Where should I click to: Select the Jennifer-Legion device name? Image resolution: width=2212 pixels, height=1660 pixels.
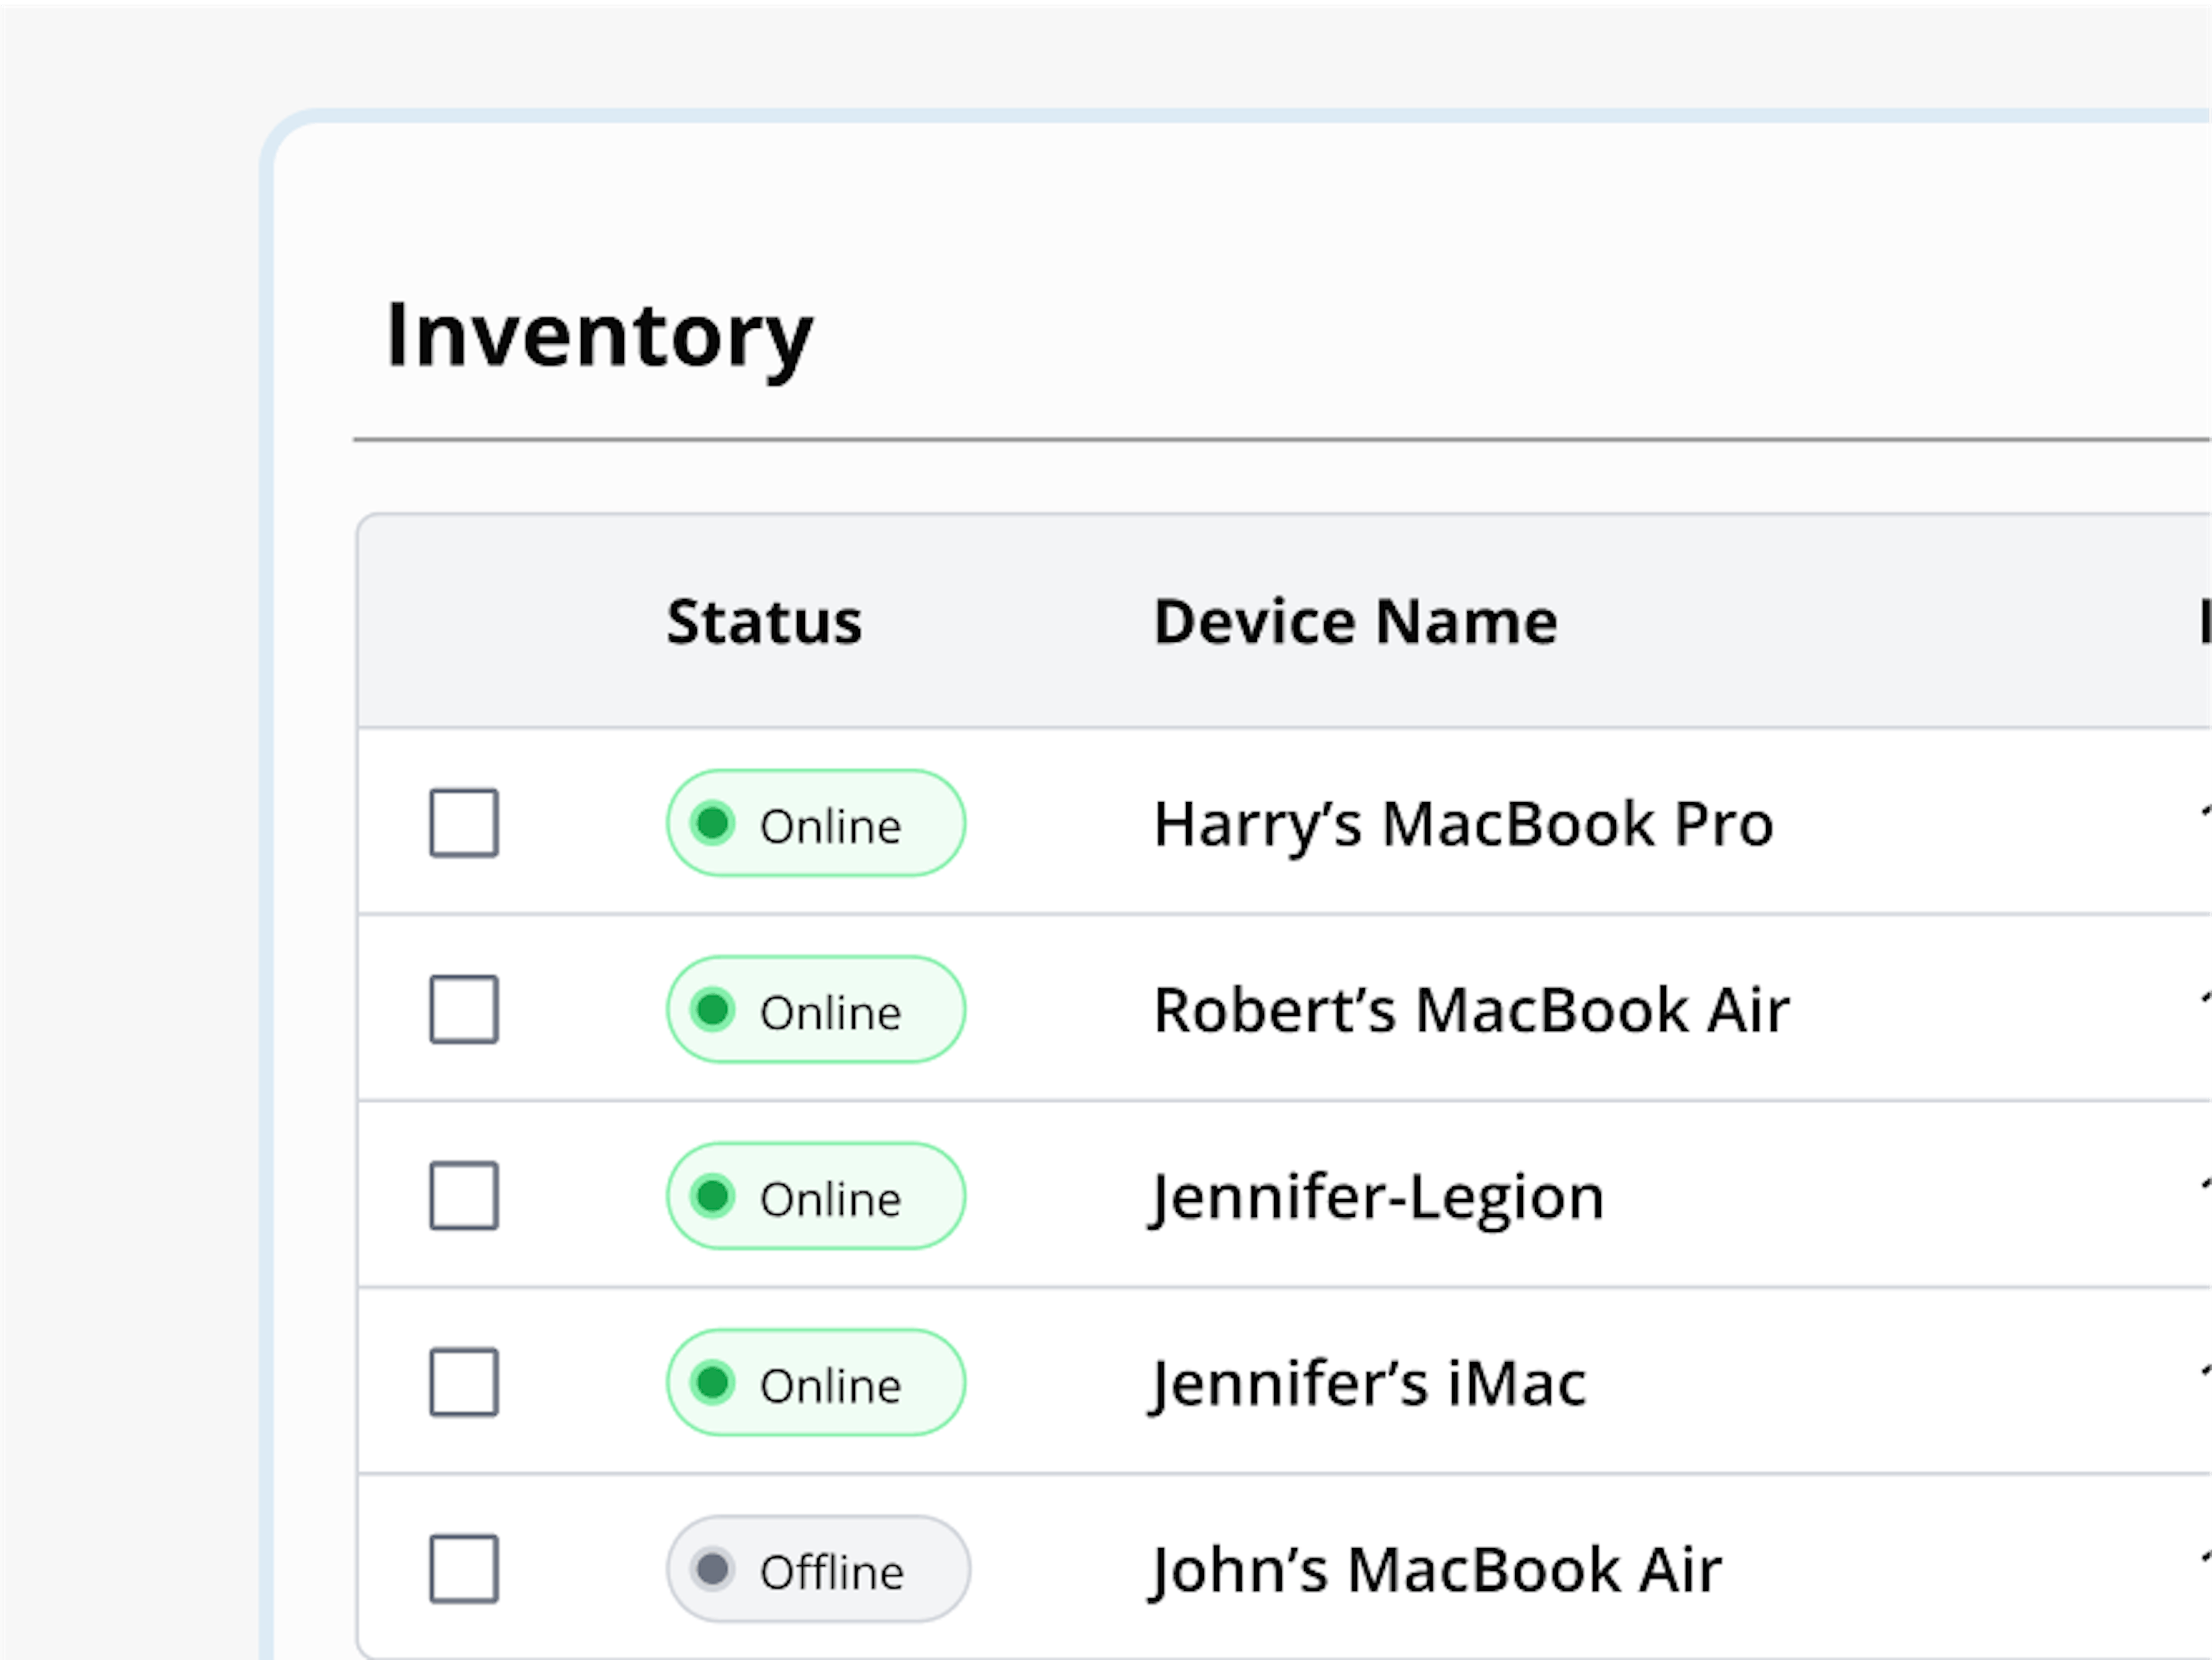pos(1378,1197)
